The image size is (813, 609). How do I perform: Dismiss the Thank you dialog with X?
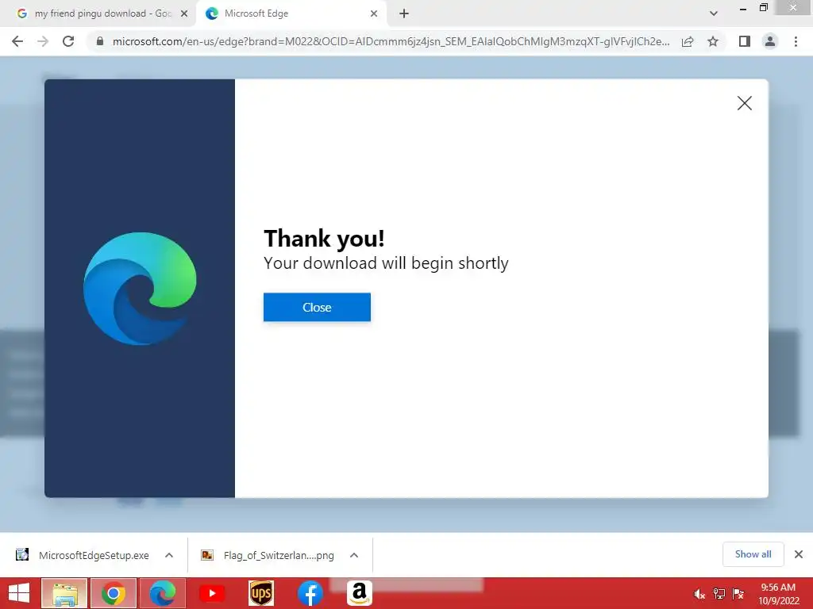[745, 103]
